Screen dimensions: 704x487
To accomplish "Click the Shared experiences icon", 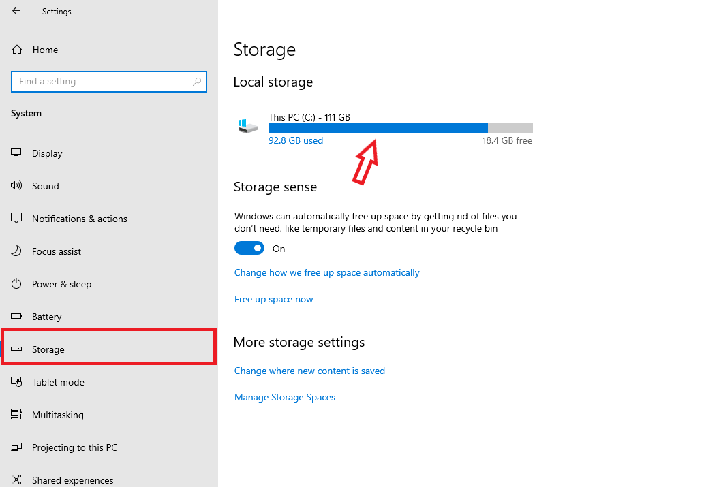I will (16, 480).
